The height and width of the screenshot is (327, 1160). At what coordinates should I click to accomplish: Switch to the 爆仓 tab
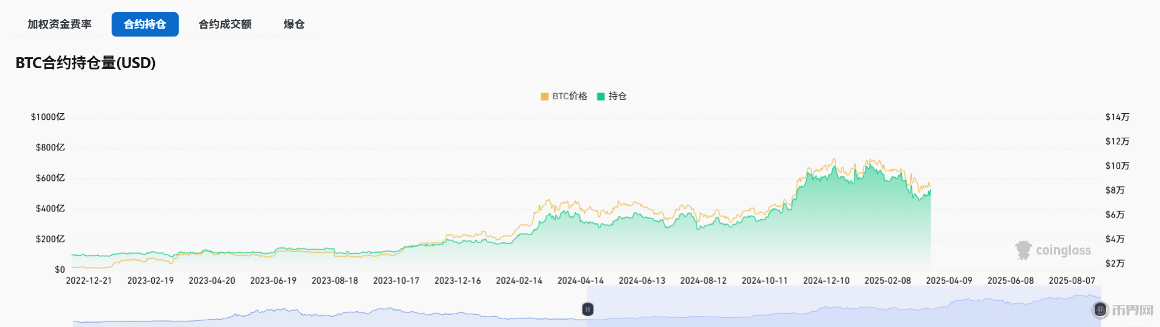(294, 24)
